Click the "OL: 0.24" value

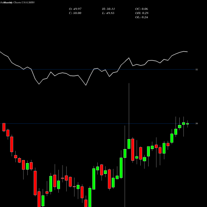[x=142, y=17]
